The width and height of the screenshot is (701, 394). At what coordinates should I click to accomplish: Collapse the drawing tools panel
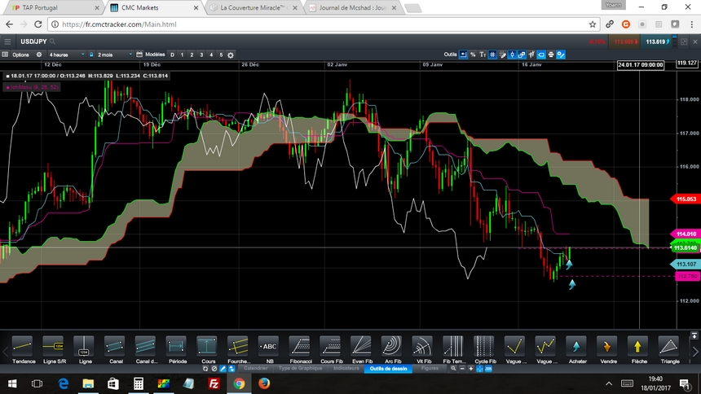pos(694,335)
